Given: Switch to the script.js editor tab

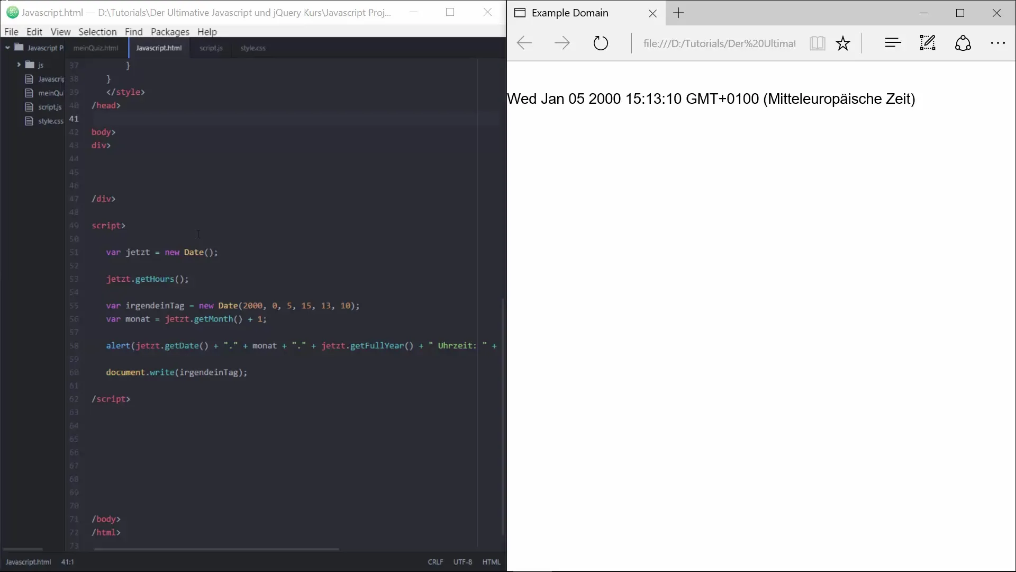Looking at the screenshot, I should [x=211, y=48].
